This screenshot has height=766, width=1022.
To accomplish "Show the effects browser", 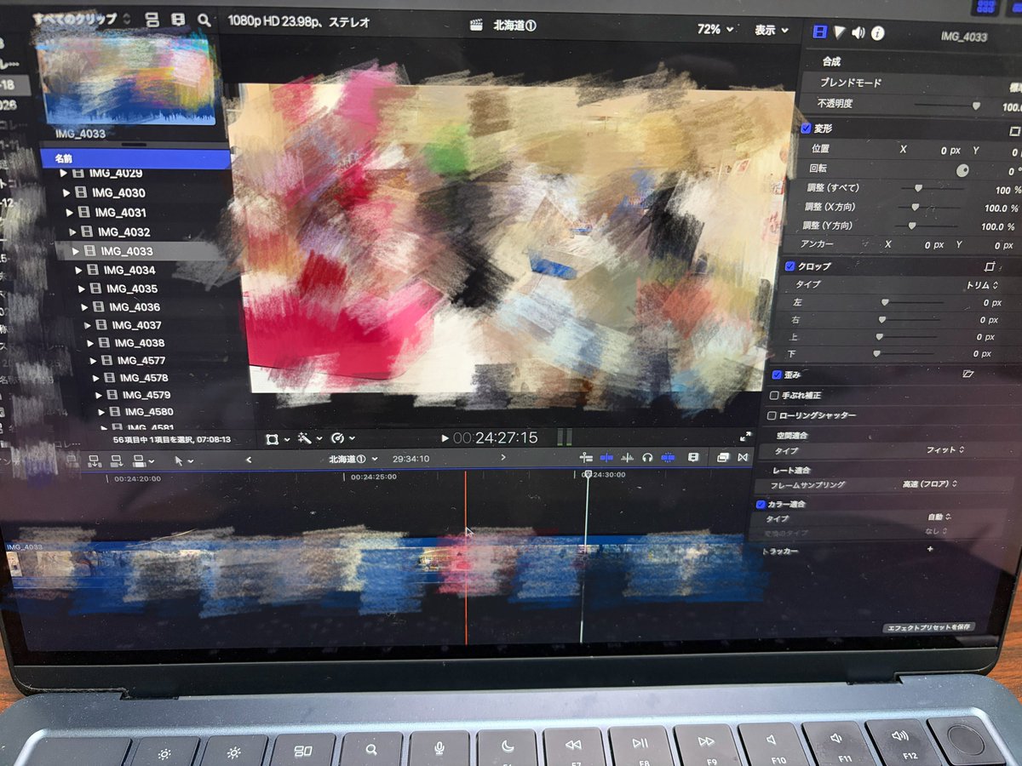I will click(722, 457).
